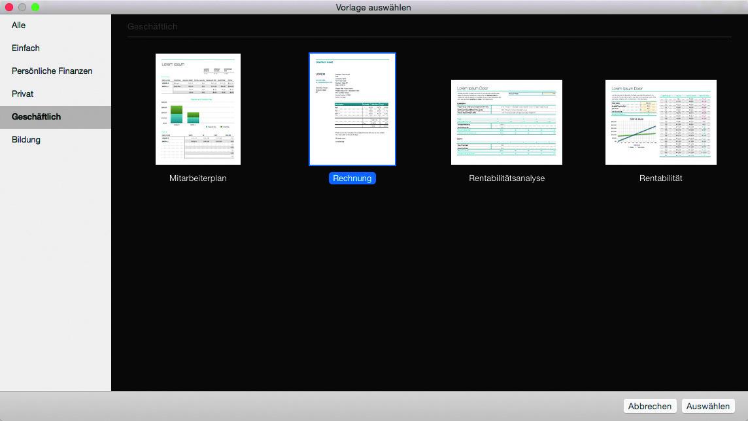Pick the Rechnung invoice template thumbnail
This screenshot has height=421, width=748.
352,109
